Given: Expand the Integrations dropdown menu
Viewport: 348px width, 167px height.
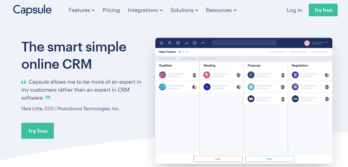Looking at the screenshot, I should [145, 10].
